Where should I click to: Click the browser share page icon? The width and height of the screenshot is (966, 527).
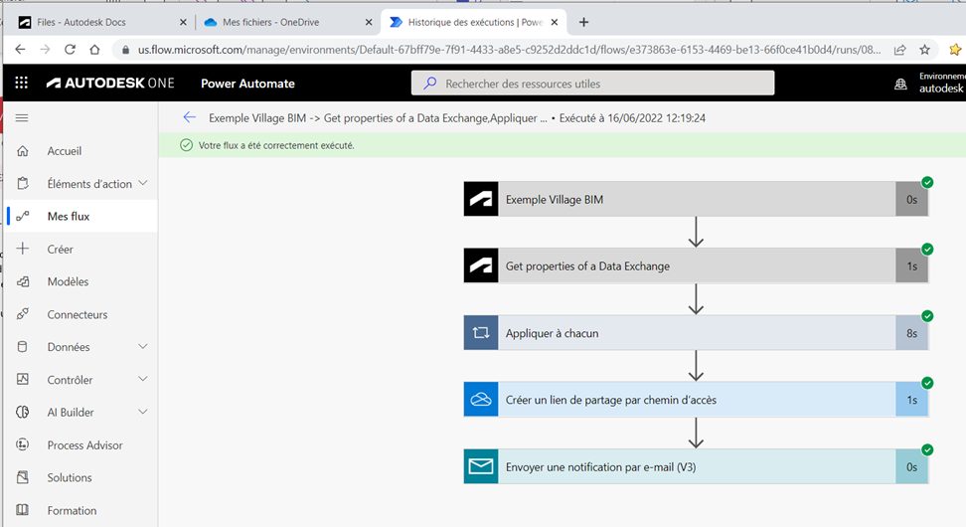pyautogui.click(x=900, y=50)
